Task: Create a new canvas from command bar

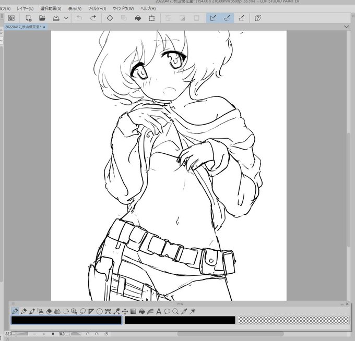Action: click(x=28, y=18)
